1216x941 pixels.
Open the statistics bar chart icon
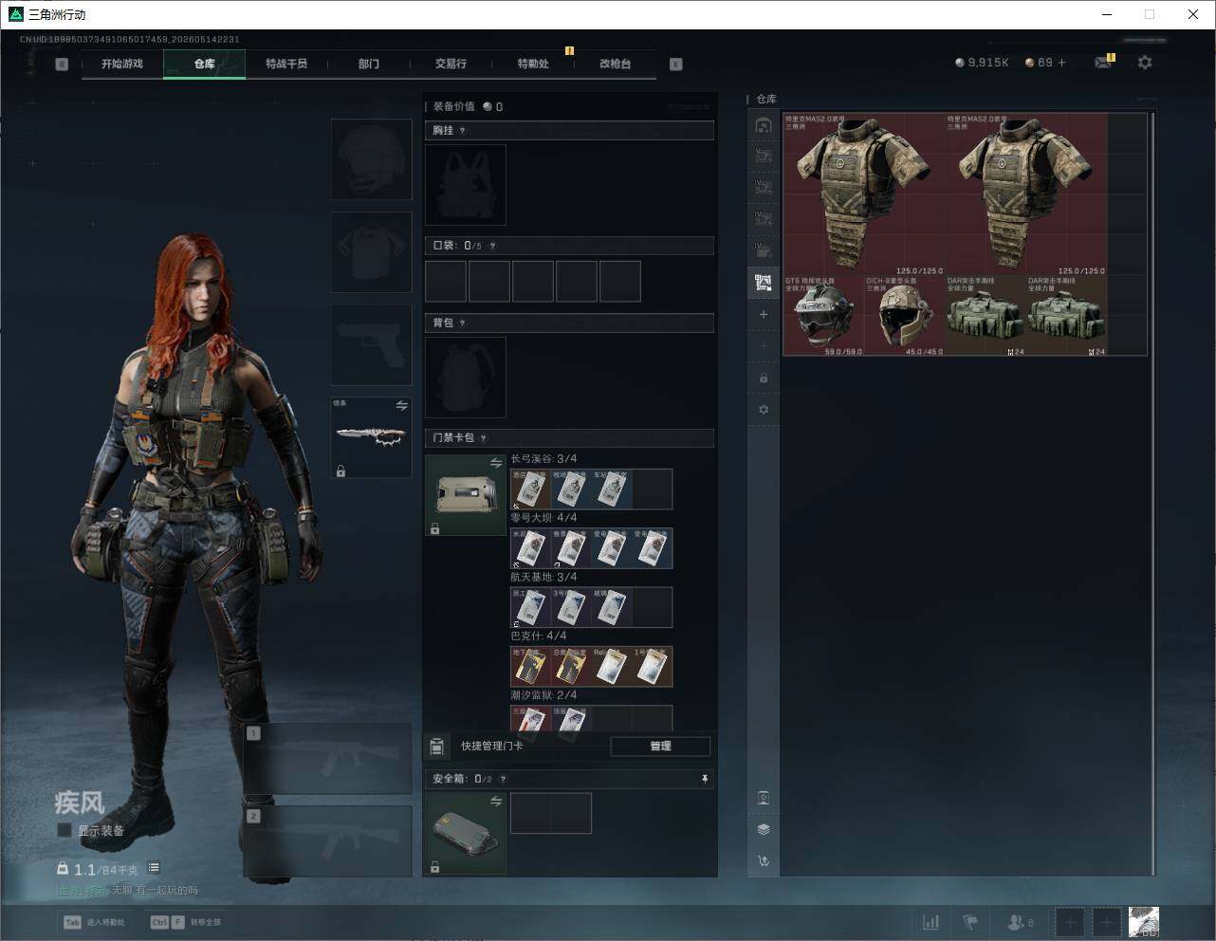tap(931, 922)
